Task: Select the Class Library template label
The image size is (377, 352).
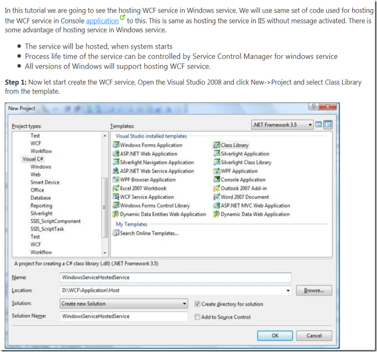Action: (x=234, y=145)
